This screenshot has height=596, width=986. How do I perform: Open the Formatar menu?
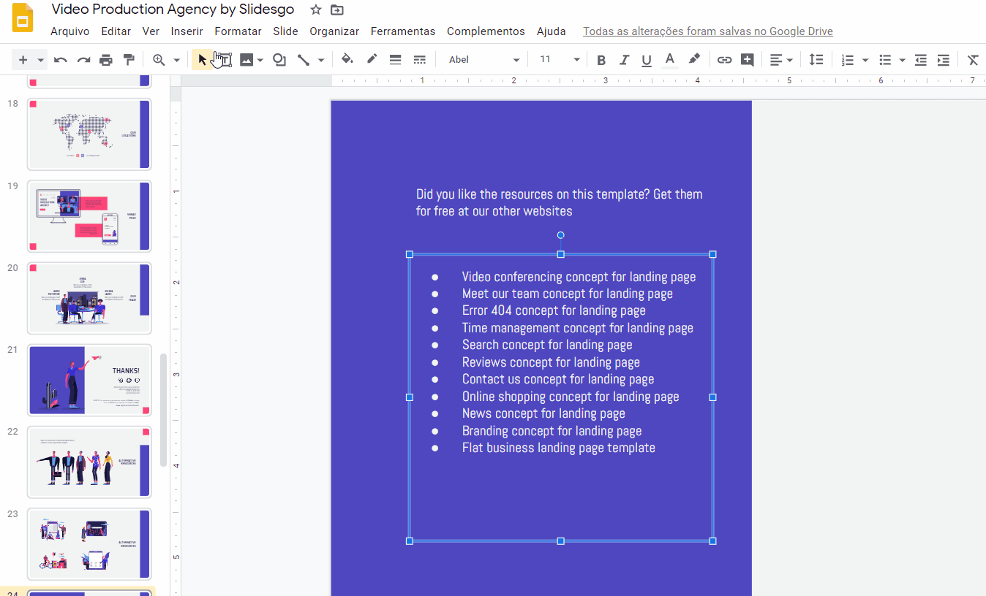point(238,31)
